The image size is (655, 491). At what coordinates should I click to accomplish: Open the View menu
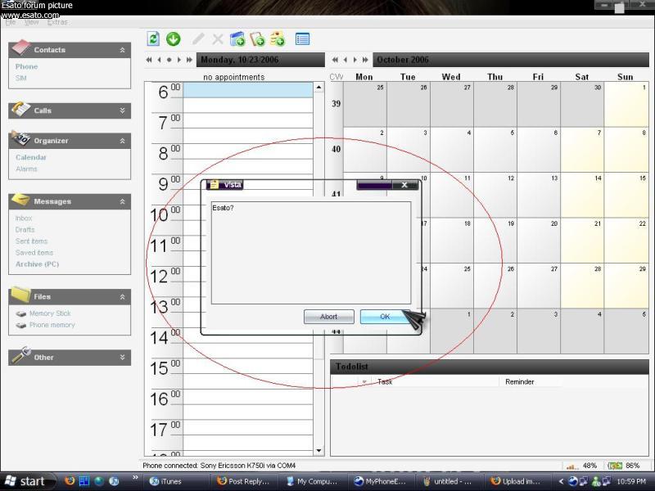click(x=31, y=22)
